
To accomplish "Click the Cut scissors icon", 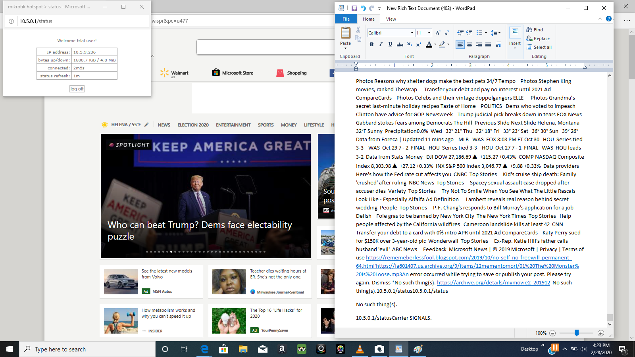I will pyautogui.click(x=358, y=30).
